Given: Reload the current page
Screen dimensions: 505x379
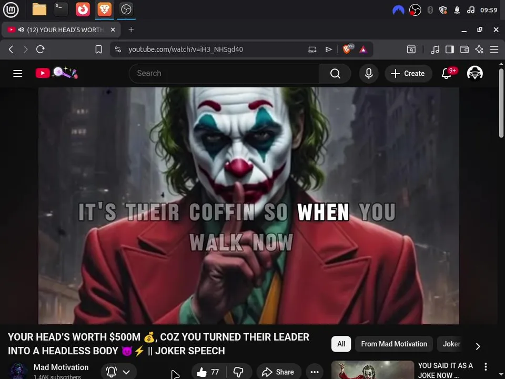Looking at the screenshot, I should pos(41,49).
